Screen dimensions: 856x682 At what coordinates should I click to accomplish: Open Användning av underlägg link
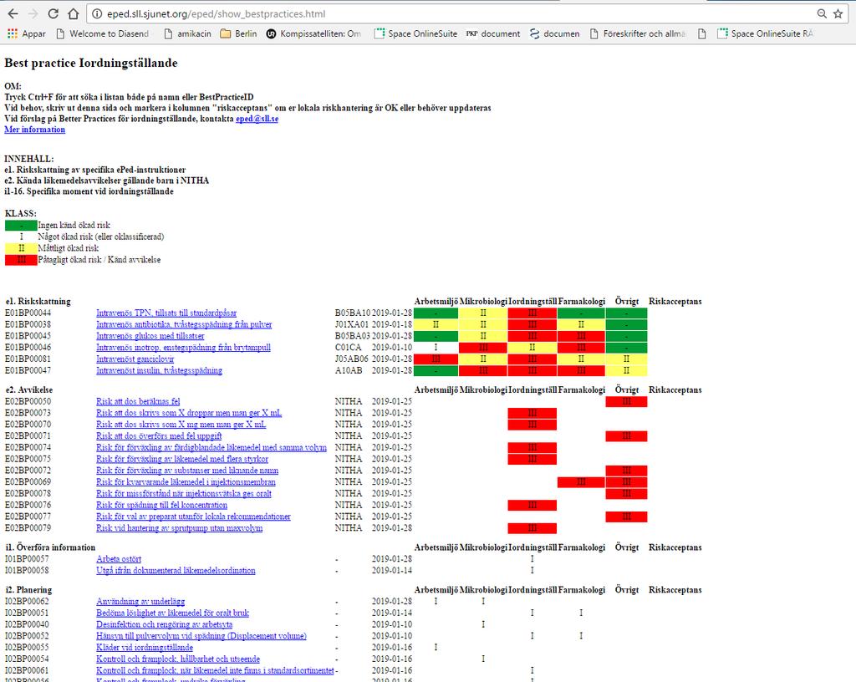pyautogui.click(x=140, y=602)
